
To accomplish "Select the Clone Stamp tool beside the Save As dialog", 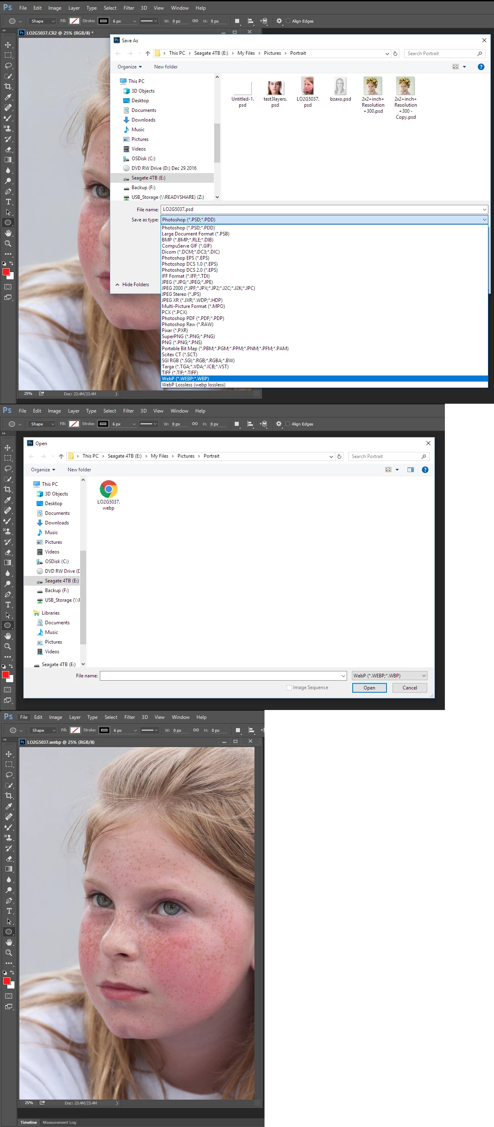I will click(8, 129).
